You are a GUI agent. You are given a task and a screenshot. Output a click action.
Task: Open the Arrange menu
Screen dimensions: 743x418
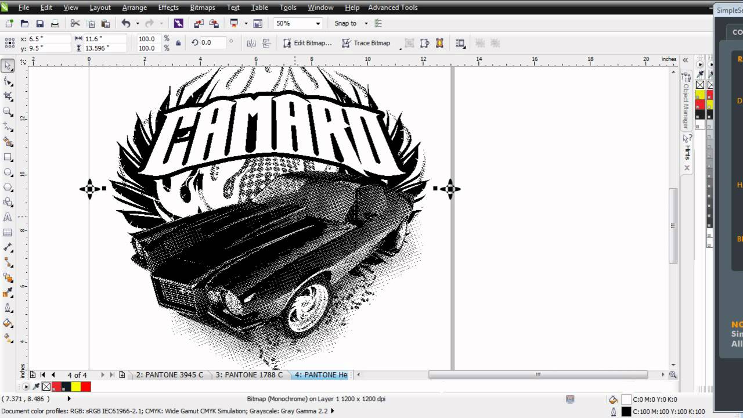click(134, 8)
